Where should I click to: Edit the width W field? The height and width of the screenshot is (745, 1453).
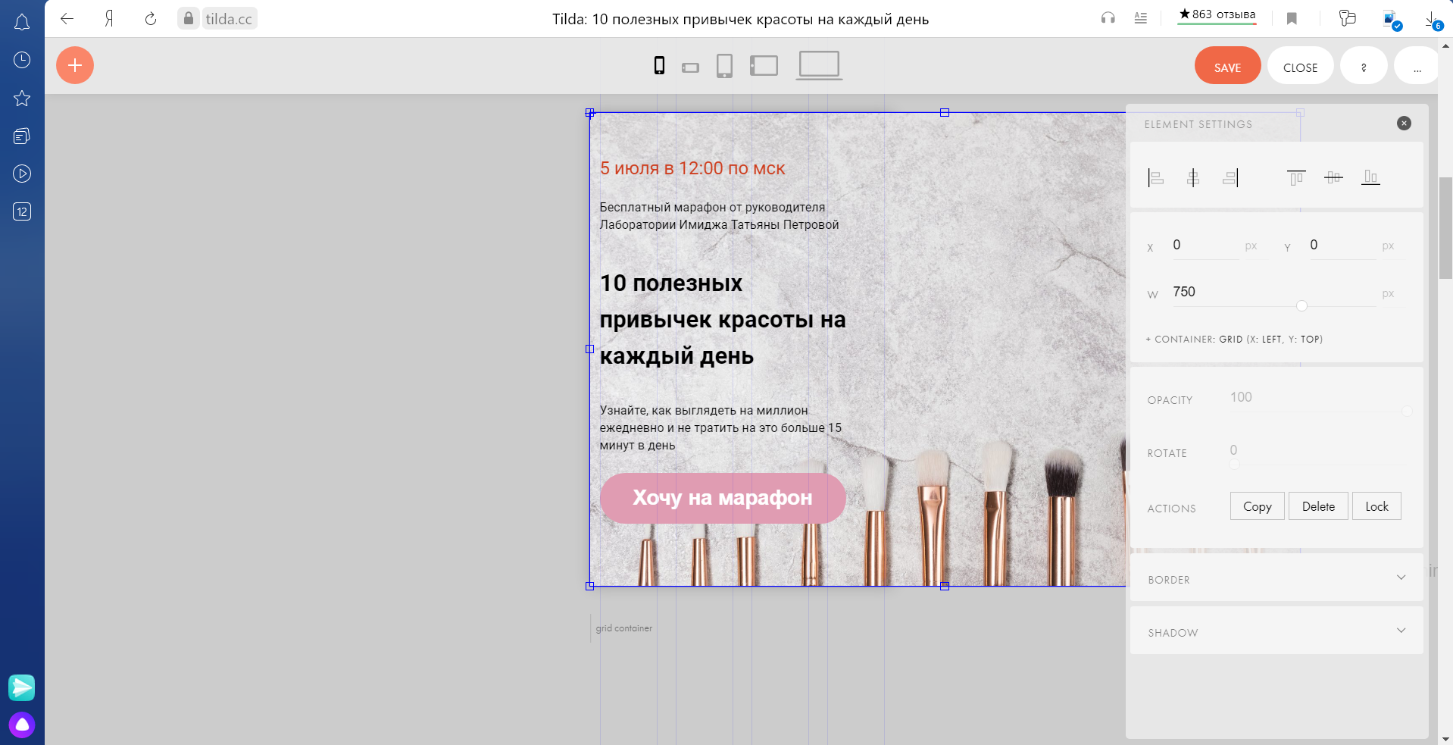1273,292
